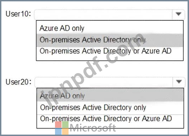Click the Microsoft wordmark text

tap(93, 128)
